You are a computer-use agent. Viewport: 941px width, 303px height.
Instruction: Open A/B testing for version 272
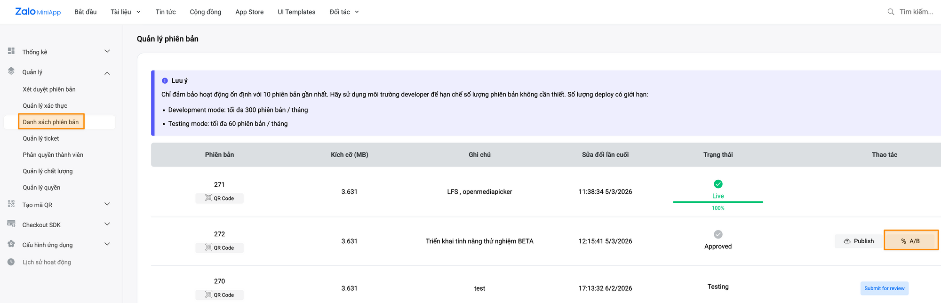(x=910, y=241)
